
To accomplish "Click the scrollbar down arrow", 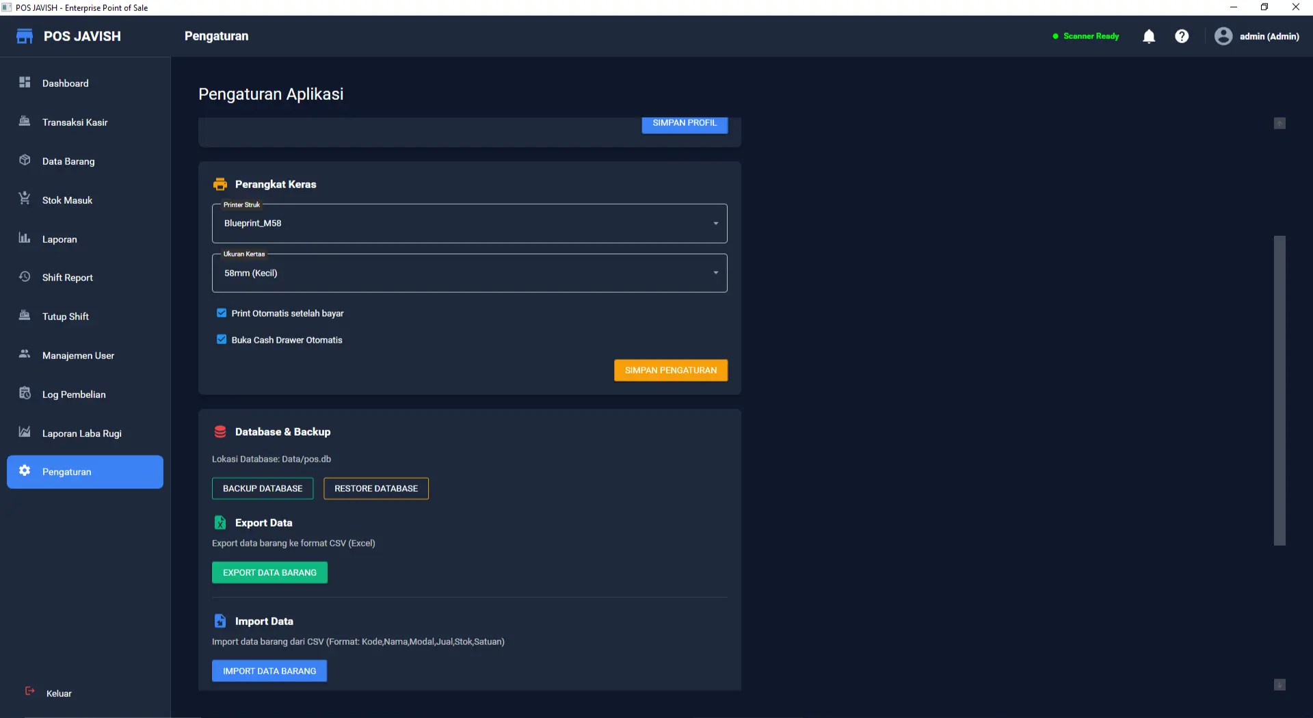I will [x=1279, y=685].
